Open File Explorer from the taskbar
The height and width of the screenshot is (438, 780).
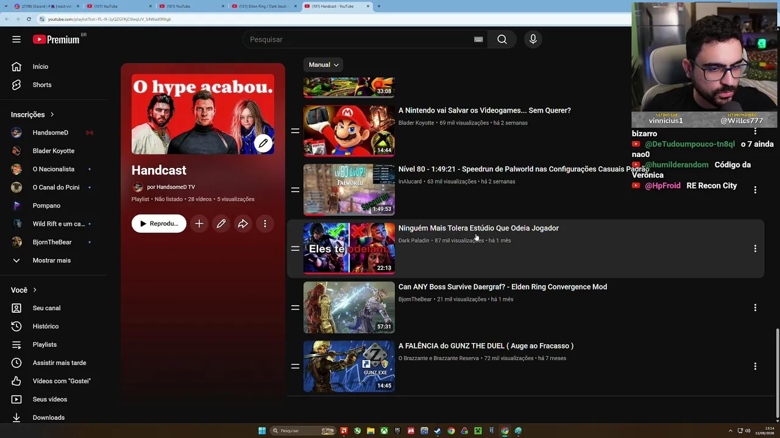click(370, 431)
